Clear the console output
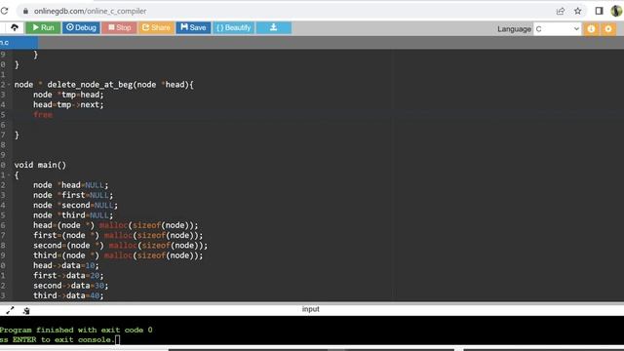The image size is (624, 351). point(26,310)
